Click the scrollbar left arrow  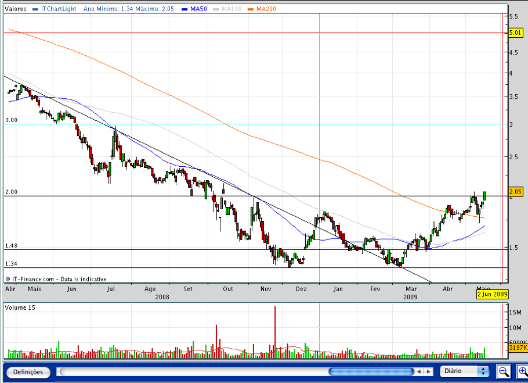[419, 371]
